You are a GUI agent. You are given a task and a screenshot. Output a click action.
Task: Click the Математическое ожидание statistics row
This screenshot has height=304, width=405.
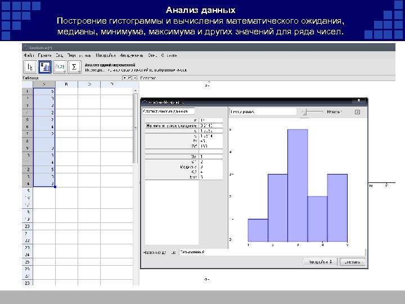(184, 126)
